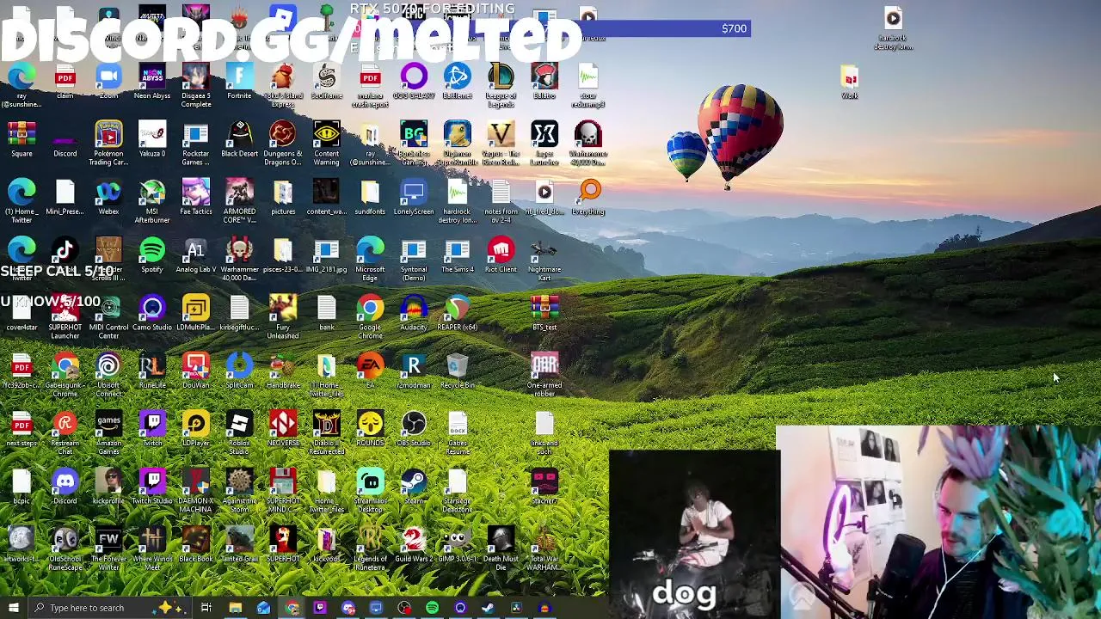Select the links and such file

pos(544,424)
